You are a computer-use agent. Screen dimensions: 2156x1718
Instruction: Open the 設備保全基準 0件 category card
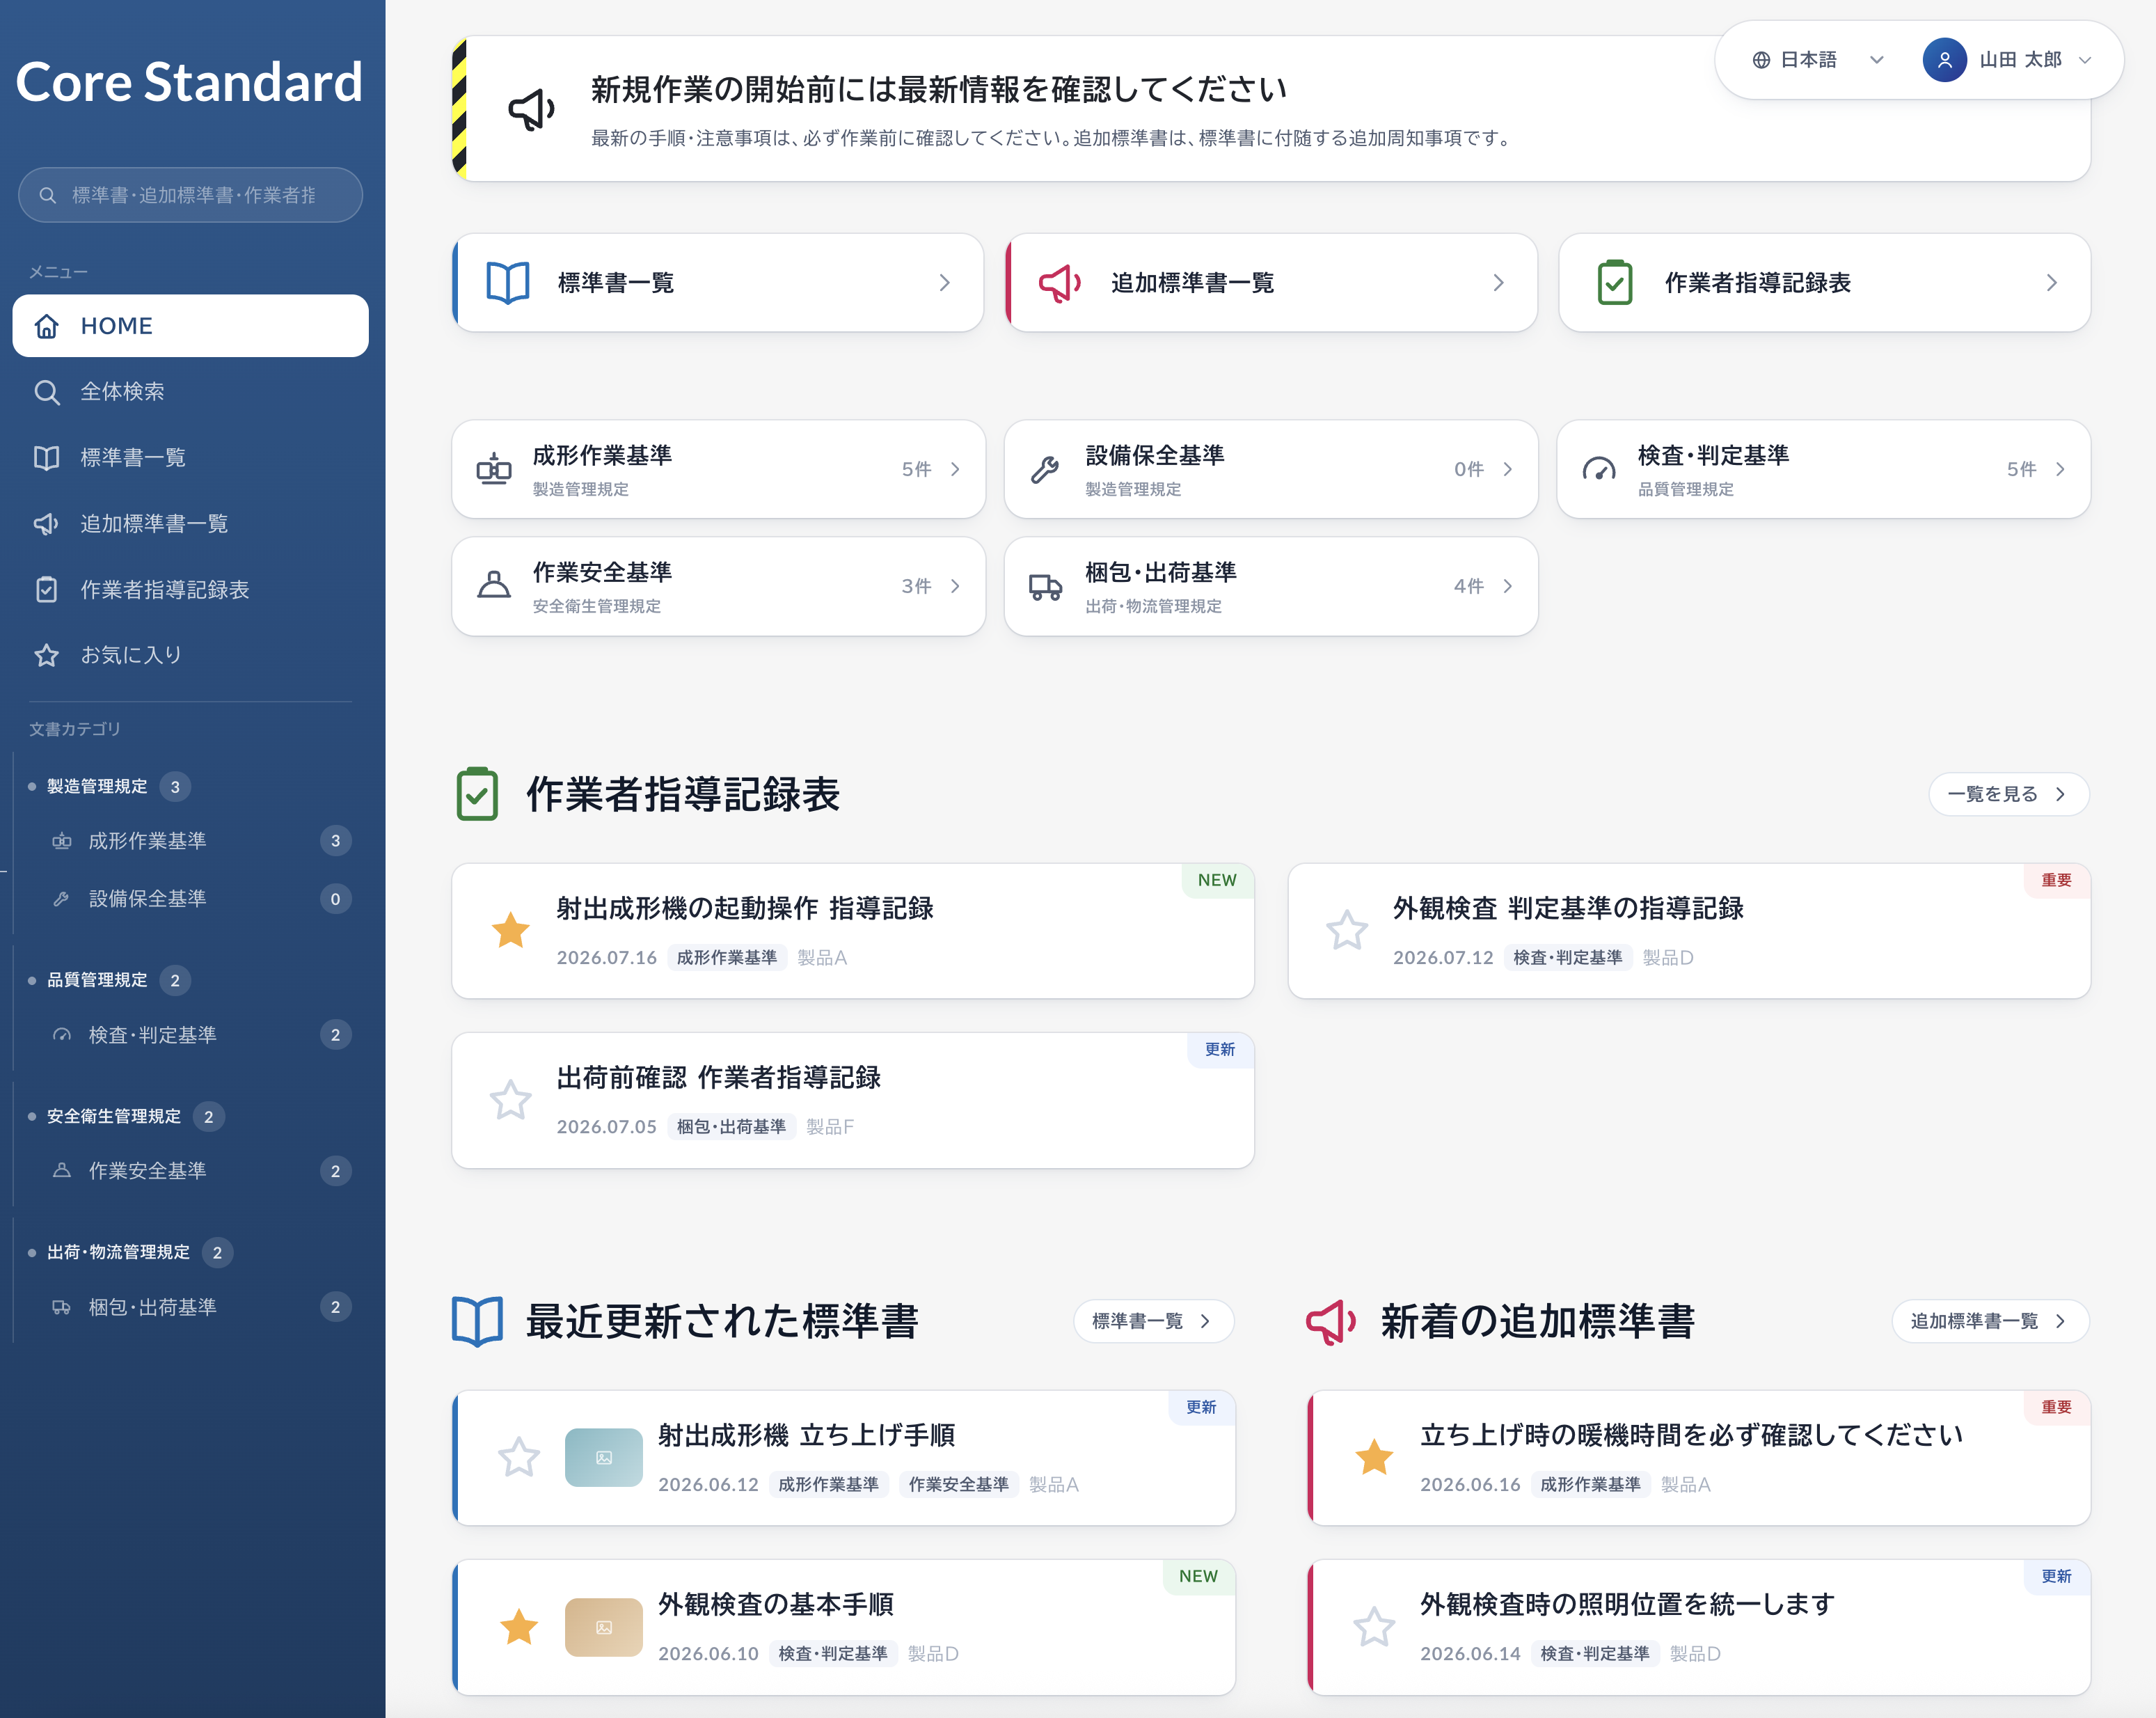(x=1271, y=469)
